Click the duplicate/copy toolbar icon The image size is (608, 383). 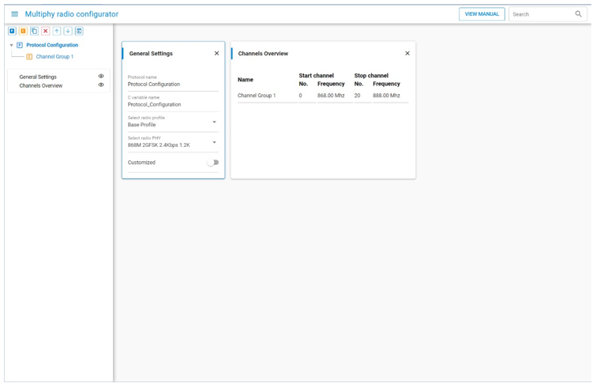pyautogui.click(x=34, y=31)
